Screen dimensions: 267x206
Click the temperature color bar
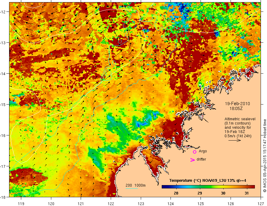coord(208,187)
